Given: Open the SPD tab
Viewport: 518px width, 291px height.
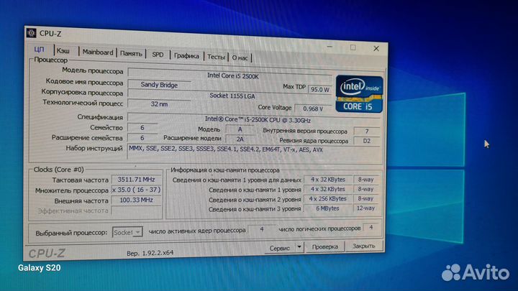Looking at the screenshot, I should (158, 55).
